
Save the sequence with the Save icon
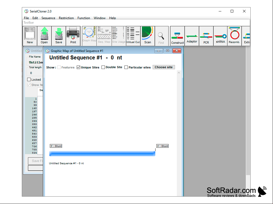59,36
